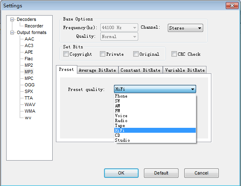Click the OK button

click(121, 173)
